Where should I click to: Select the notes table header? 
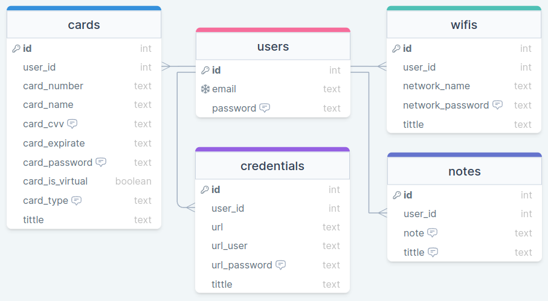(465, 171)
